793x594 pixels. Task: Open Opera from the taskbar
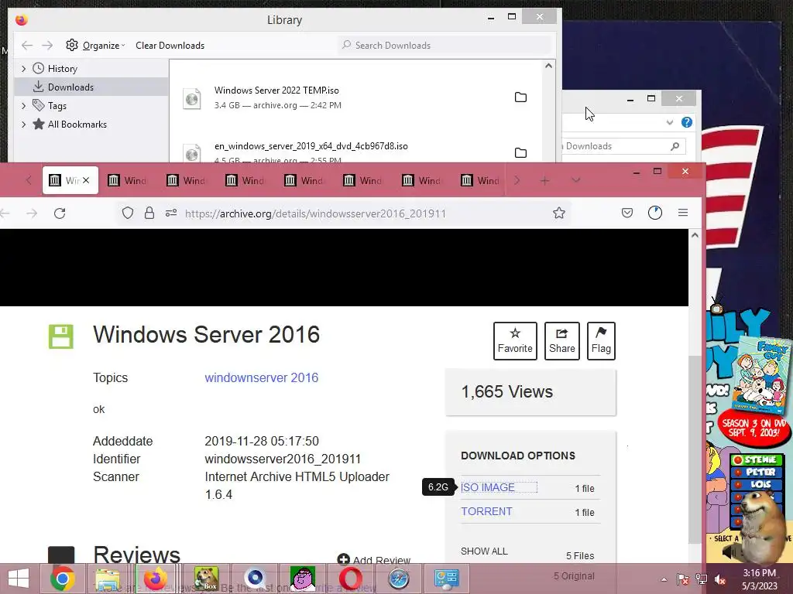tap(350, 579)
